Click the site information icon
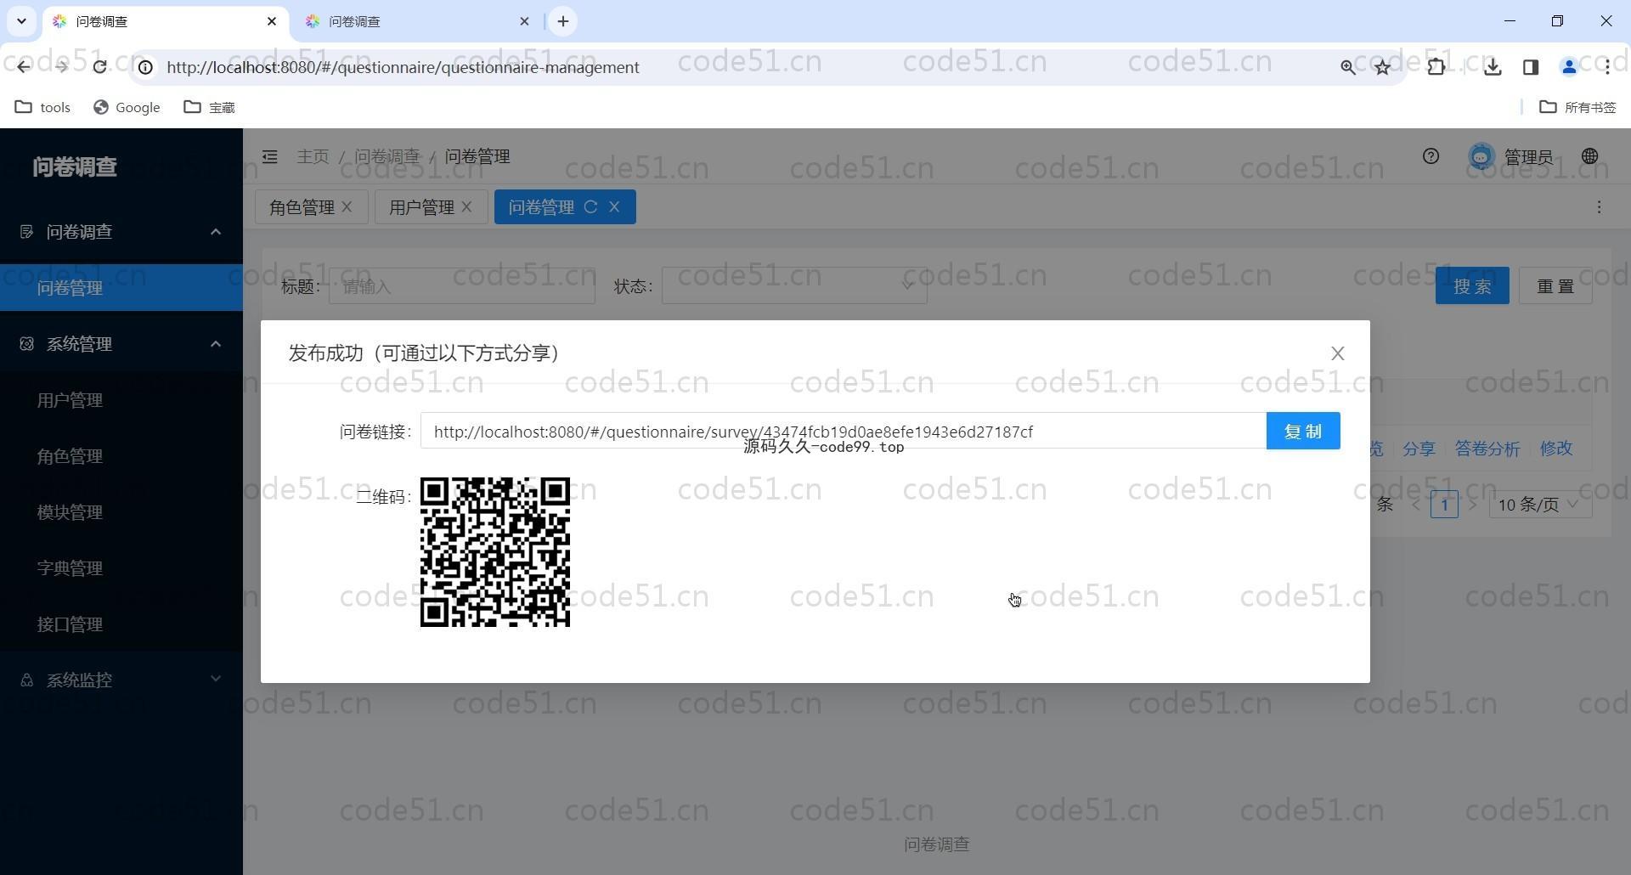This screenshot has width=1631, height=875. [x=145, y=67]
